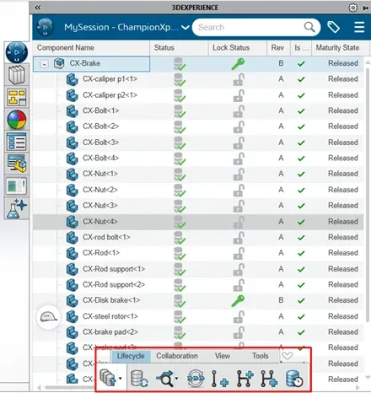Collapse the panel with the double-arrow button
This screenshot has width=371, height=393.
coord(37,8)
